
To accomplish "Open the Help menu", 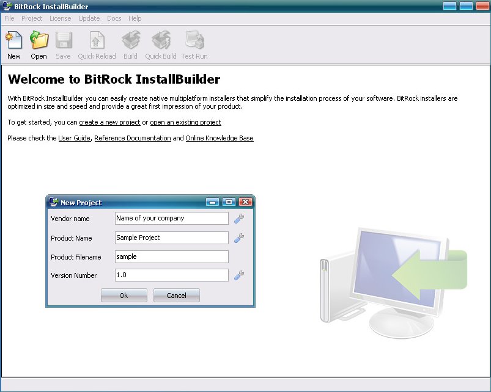I will coord(135,18).
